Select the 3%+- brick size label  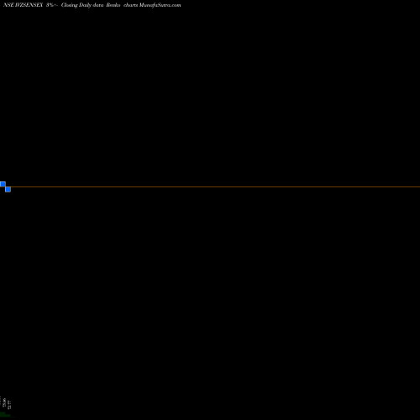point(52,5)
